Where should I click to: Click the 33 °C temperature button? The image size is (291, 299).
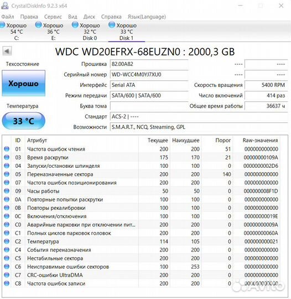[x=23, y=121]
